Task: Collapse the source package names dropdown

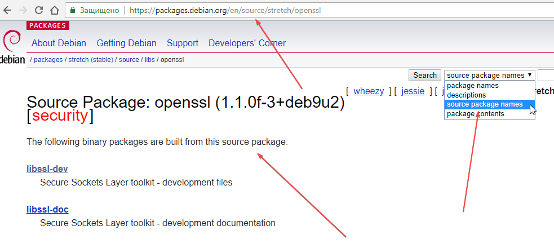Action: (490, 76)
